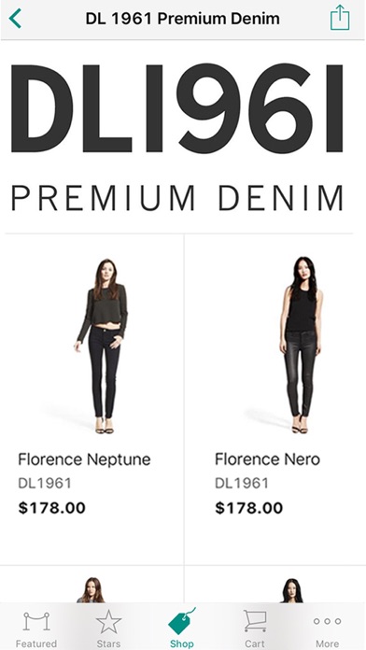Open the Cart shopping cart icon
This screenshot has height=650, width=366.
pos(255,620)
